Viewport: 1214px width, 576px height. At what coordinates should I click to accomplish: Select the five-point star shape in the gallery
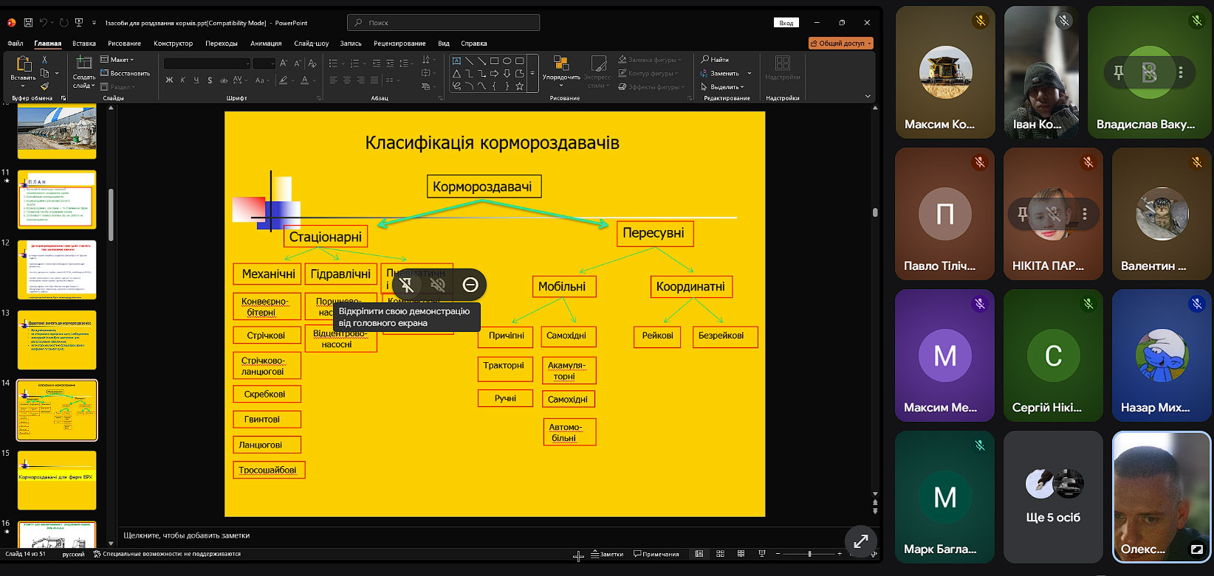point(520,86)
